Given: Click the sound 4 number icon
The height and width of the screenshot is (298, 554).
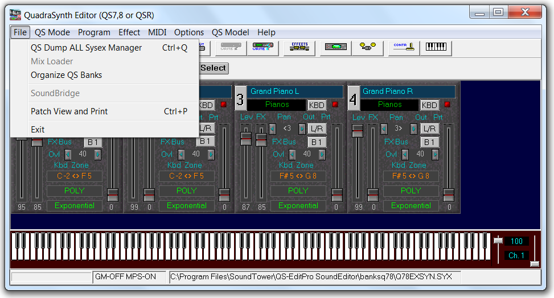Looking at the screenshot, I should (354, 98).
